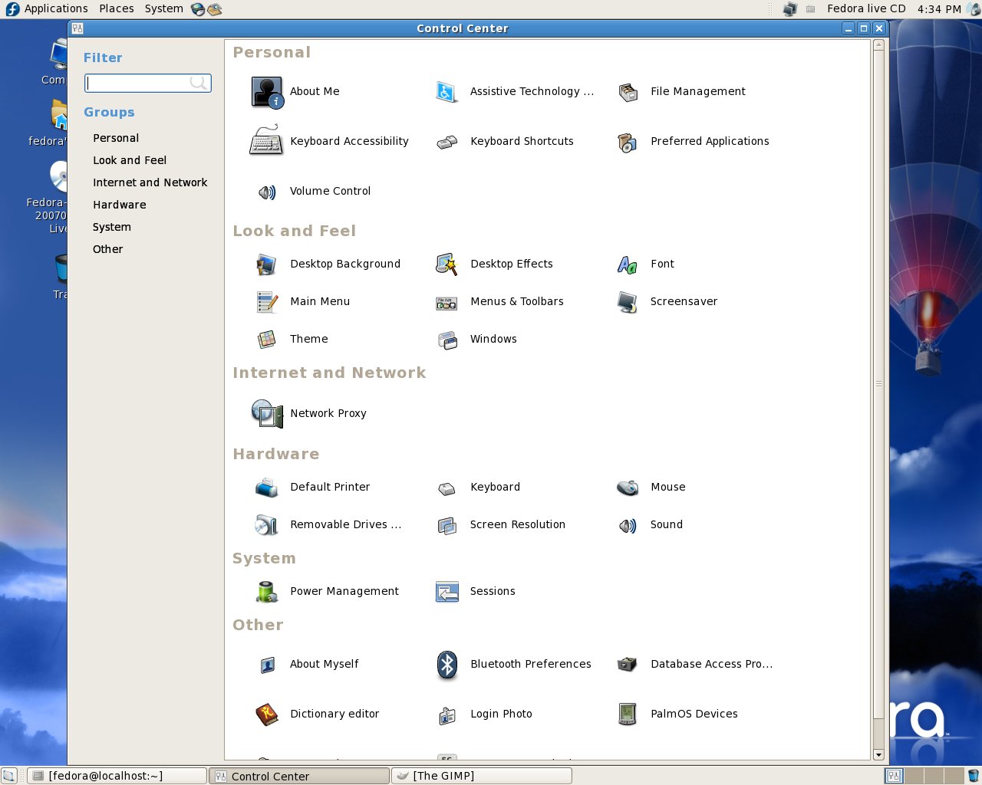Jump to the System group
Screen dimensions: 982x785
[x=112, y=228]
